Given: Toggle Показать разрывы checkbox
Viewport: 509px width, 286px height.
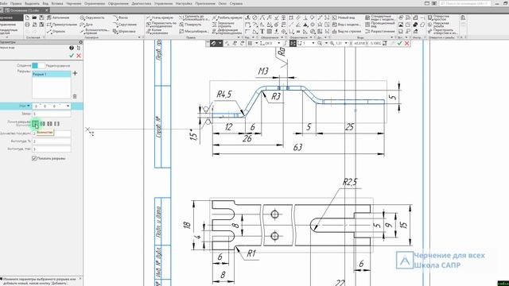Looking at the screenshot, I should 34,158.
